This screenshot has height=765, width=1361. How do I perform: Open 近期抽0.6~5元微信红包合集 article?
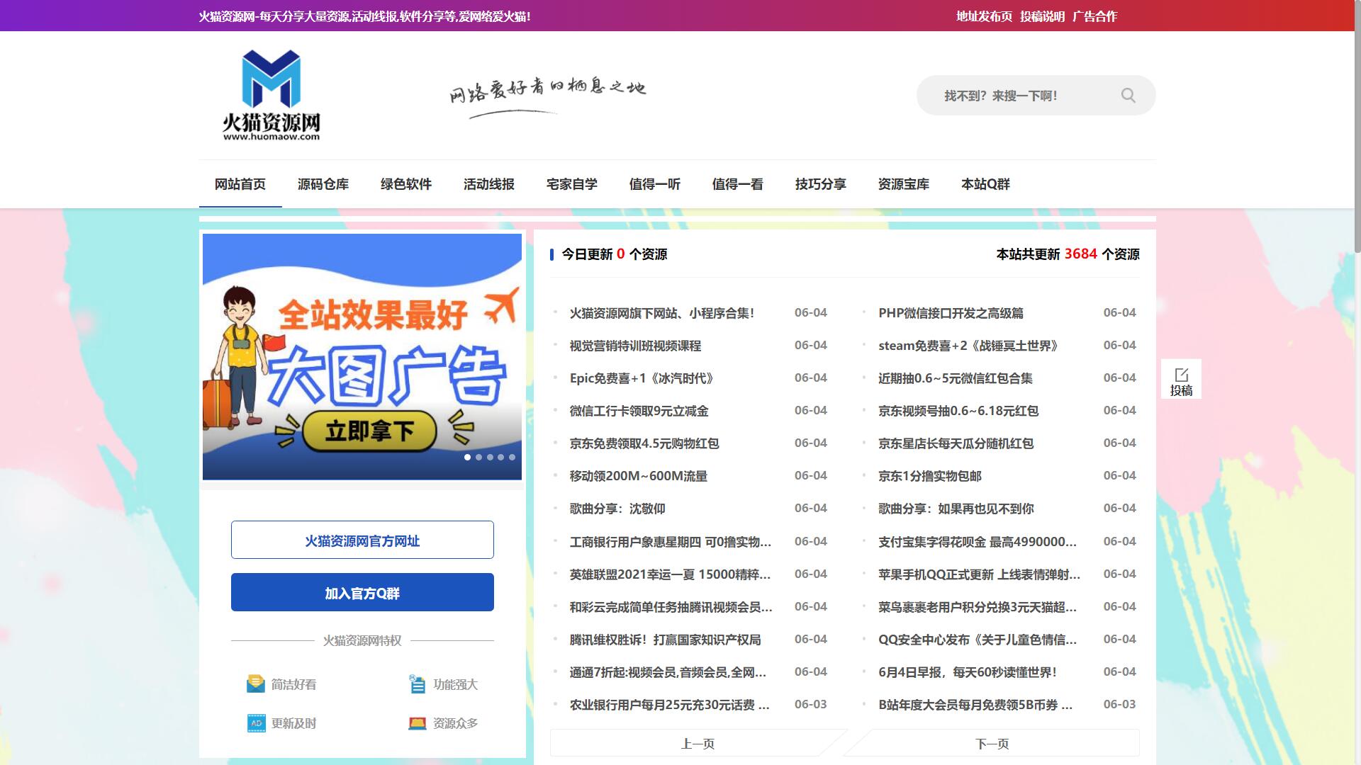coord(956,378)
